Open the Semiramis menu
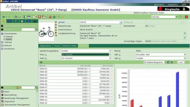Screen dimensions: 190x107 click(159, 4)
